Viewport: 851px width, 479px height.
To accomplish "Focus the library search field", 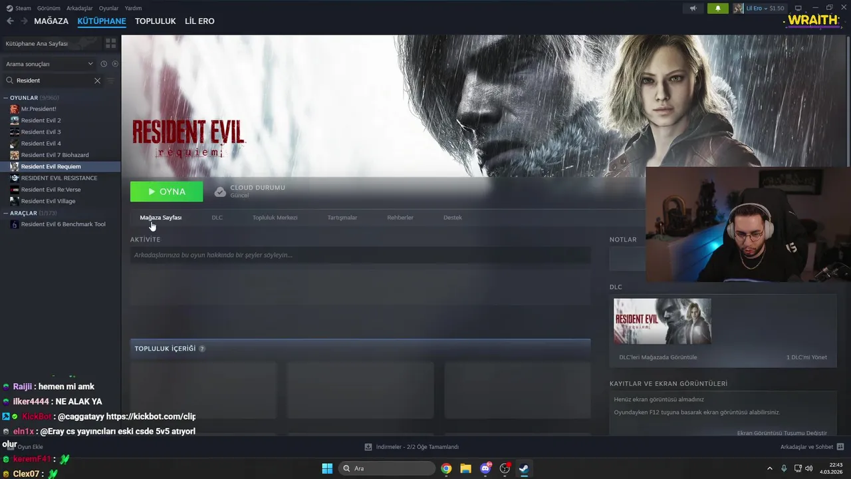I will tap(53, 80).
